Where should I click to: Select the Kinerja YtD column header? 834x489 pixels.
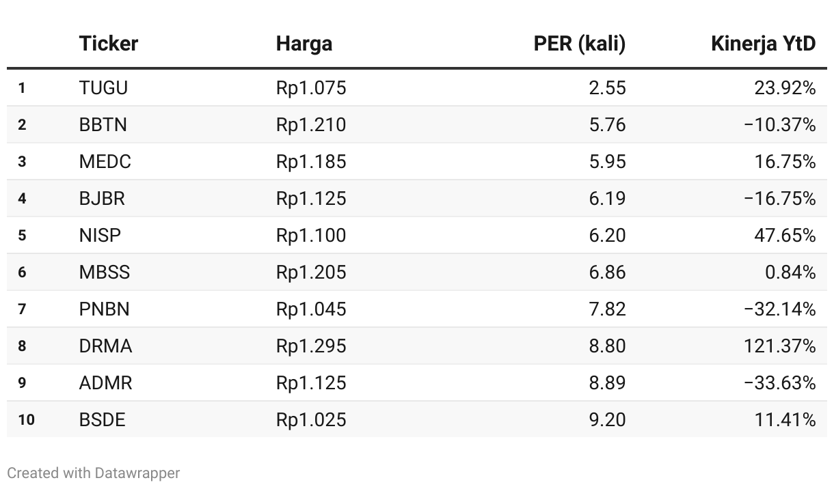coord(764,44)
